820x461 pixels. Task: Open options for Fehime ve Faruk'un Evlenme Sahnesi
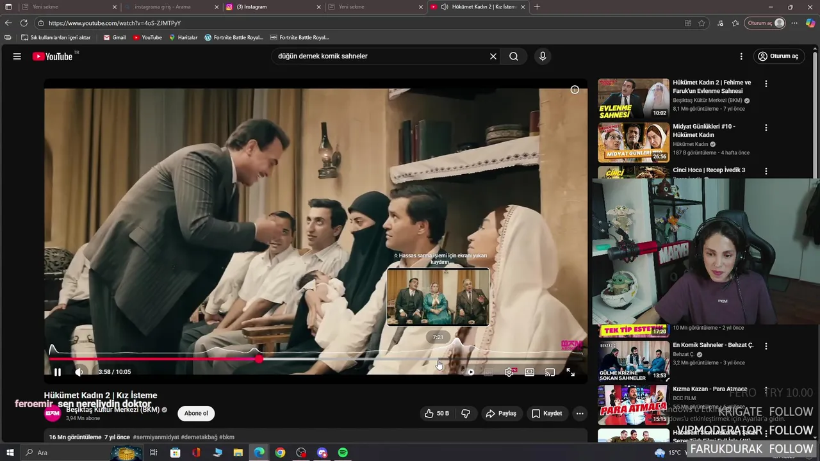[x=766, y=84]
